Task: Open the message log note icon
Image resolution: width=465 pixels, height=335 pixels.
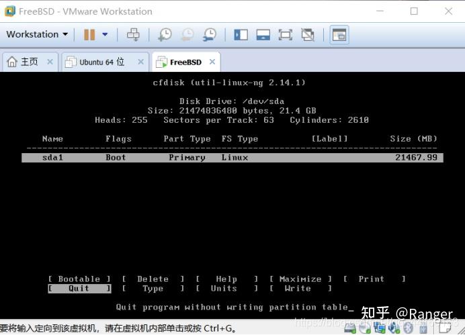Action: click(x=445, y=327)
